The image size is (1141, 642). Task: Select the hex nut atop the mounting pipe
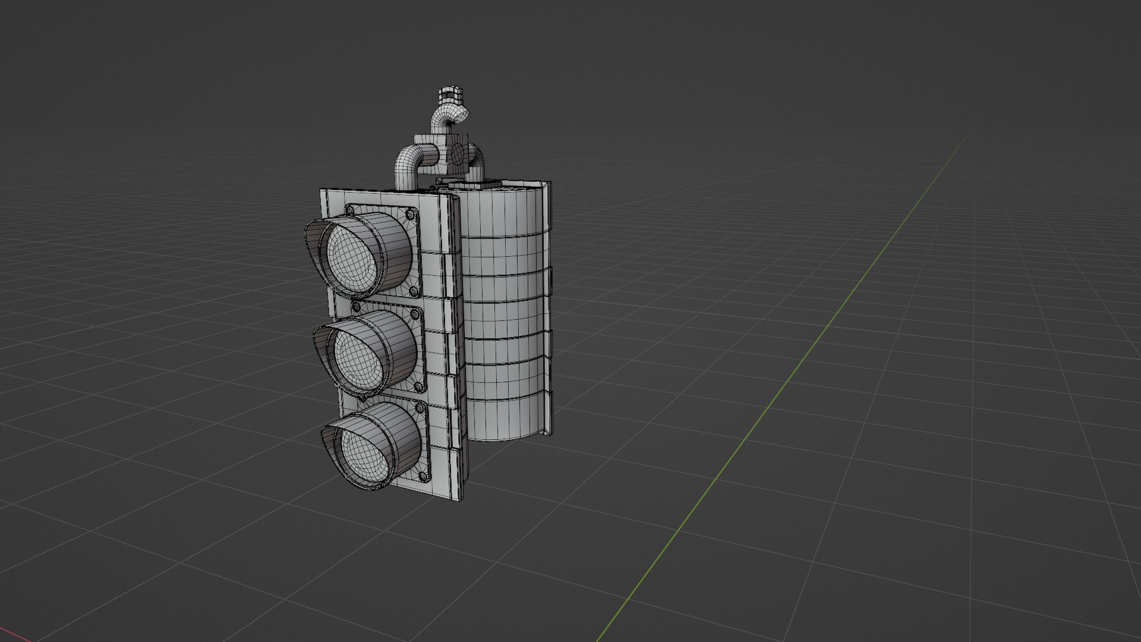450,95
